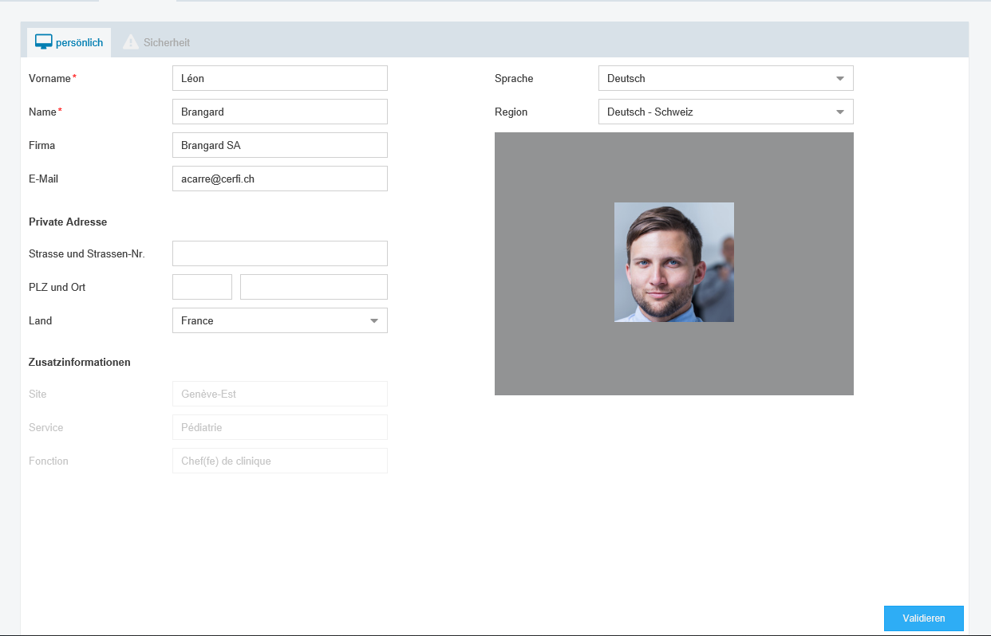Open the Land dropdown arrow

[373, 321]
